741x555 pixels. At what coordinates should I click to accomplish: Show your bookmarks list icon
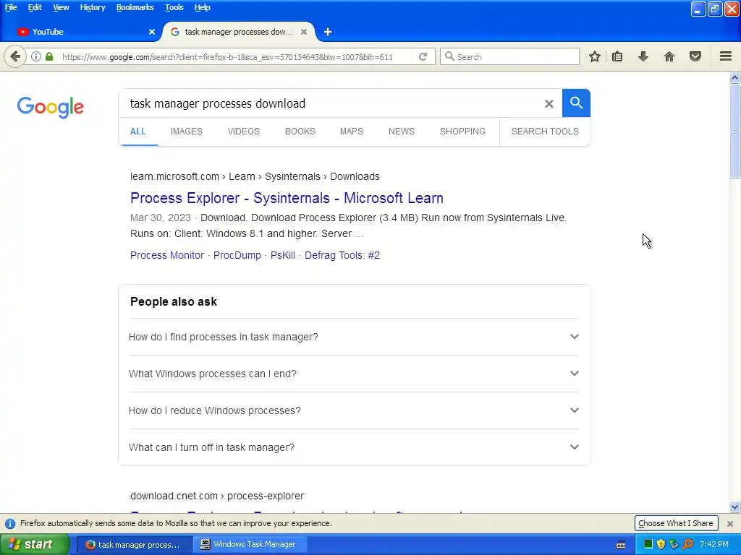[x=617, y=56]
